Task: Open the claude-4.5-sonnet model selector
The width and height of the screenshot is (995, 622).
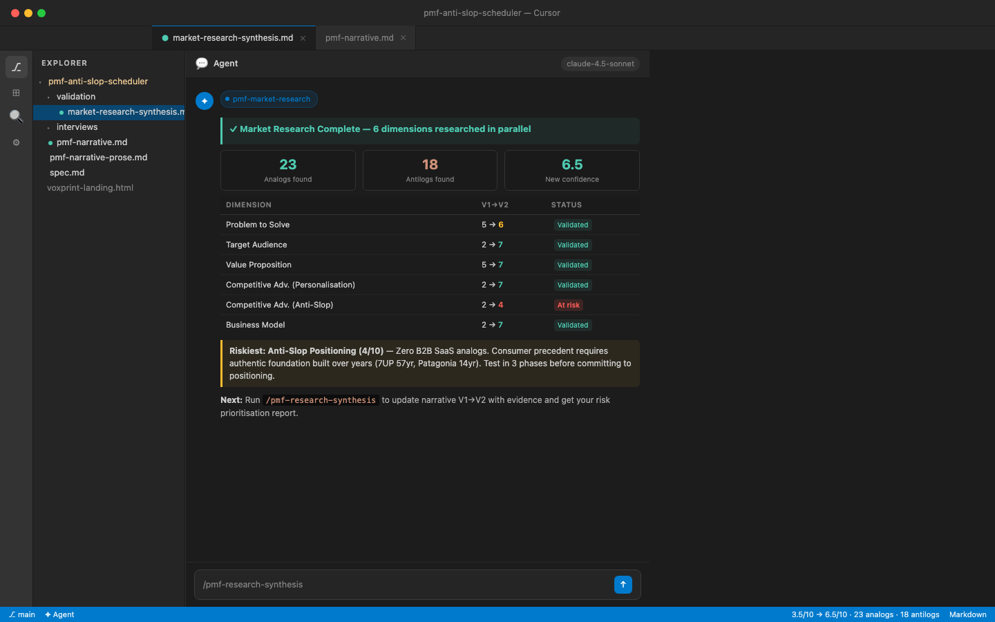Action: [x=600, y=64]
